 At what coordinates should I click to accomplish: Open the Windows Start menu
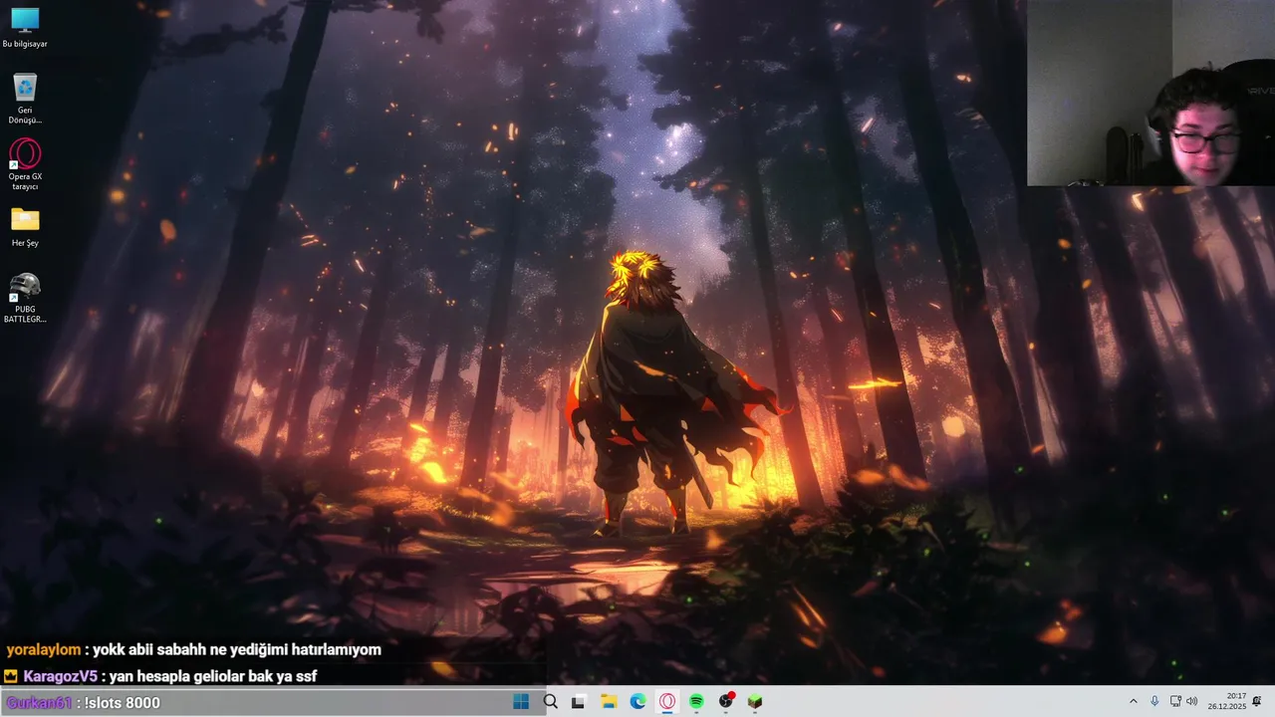click(521, 702)
